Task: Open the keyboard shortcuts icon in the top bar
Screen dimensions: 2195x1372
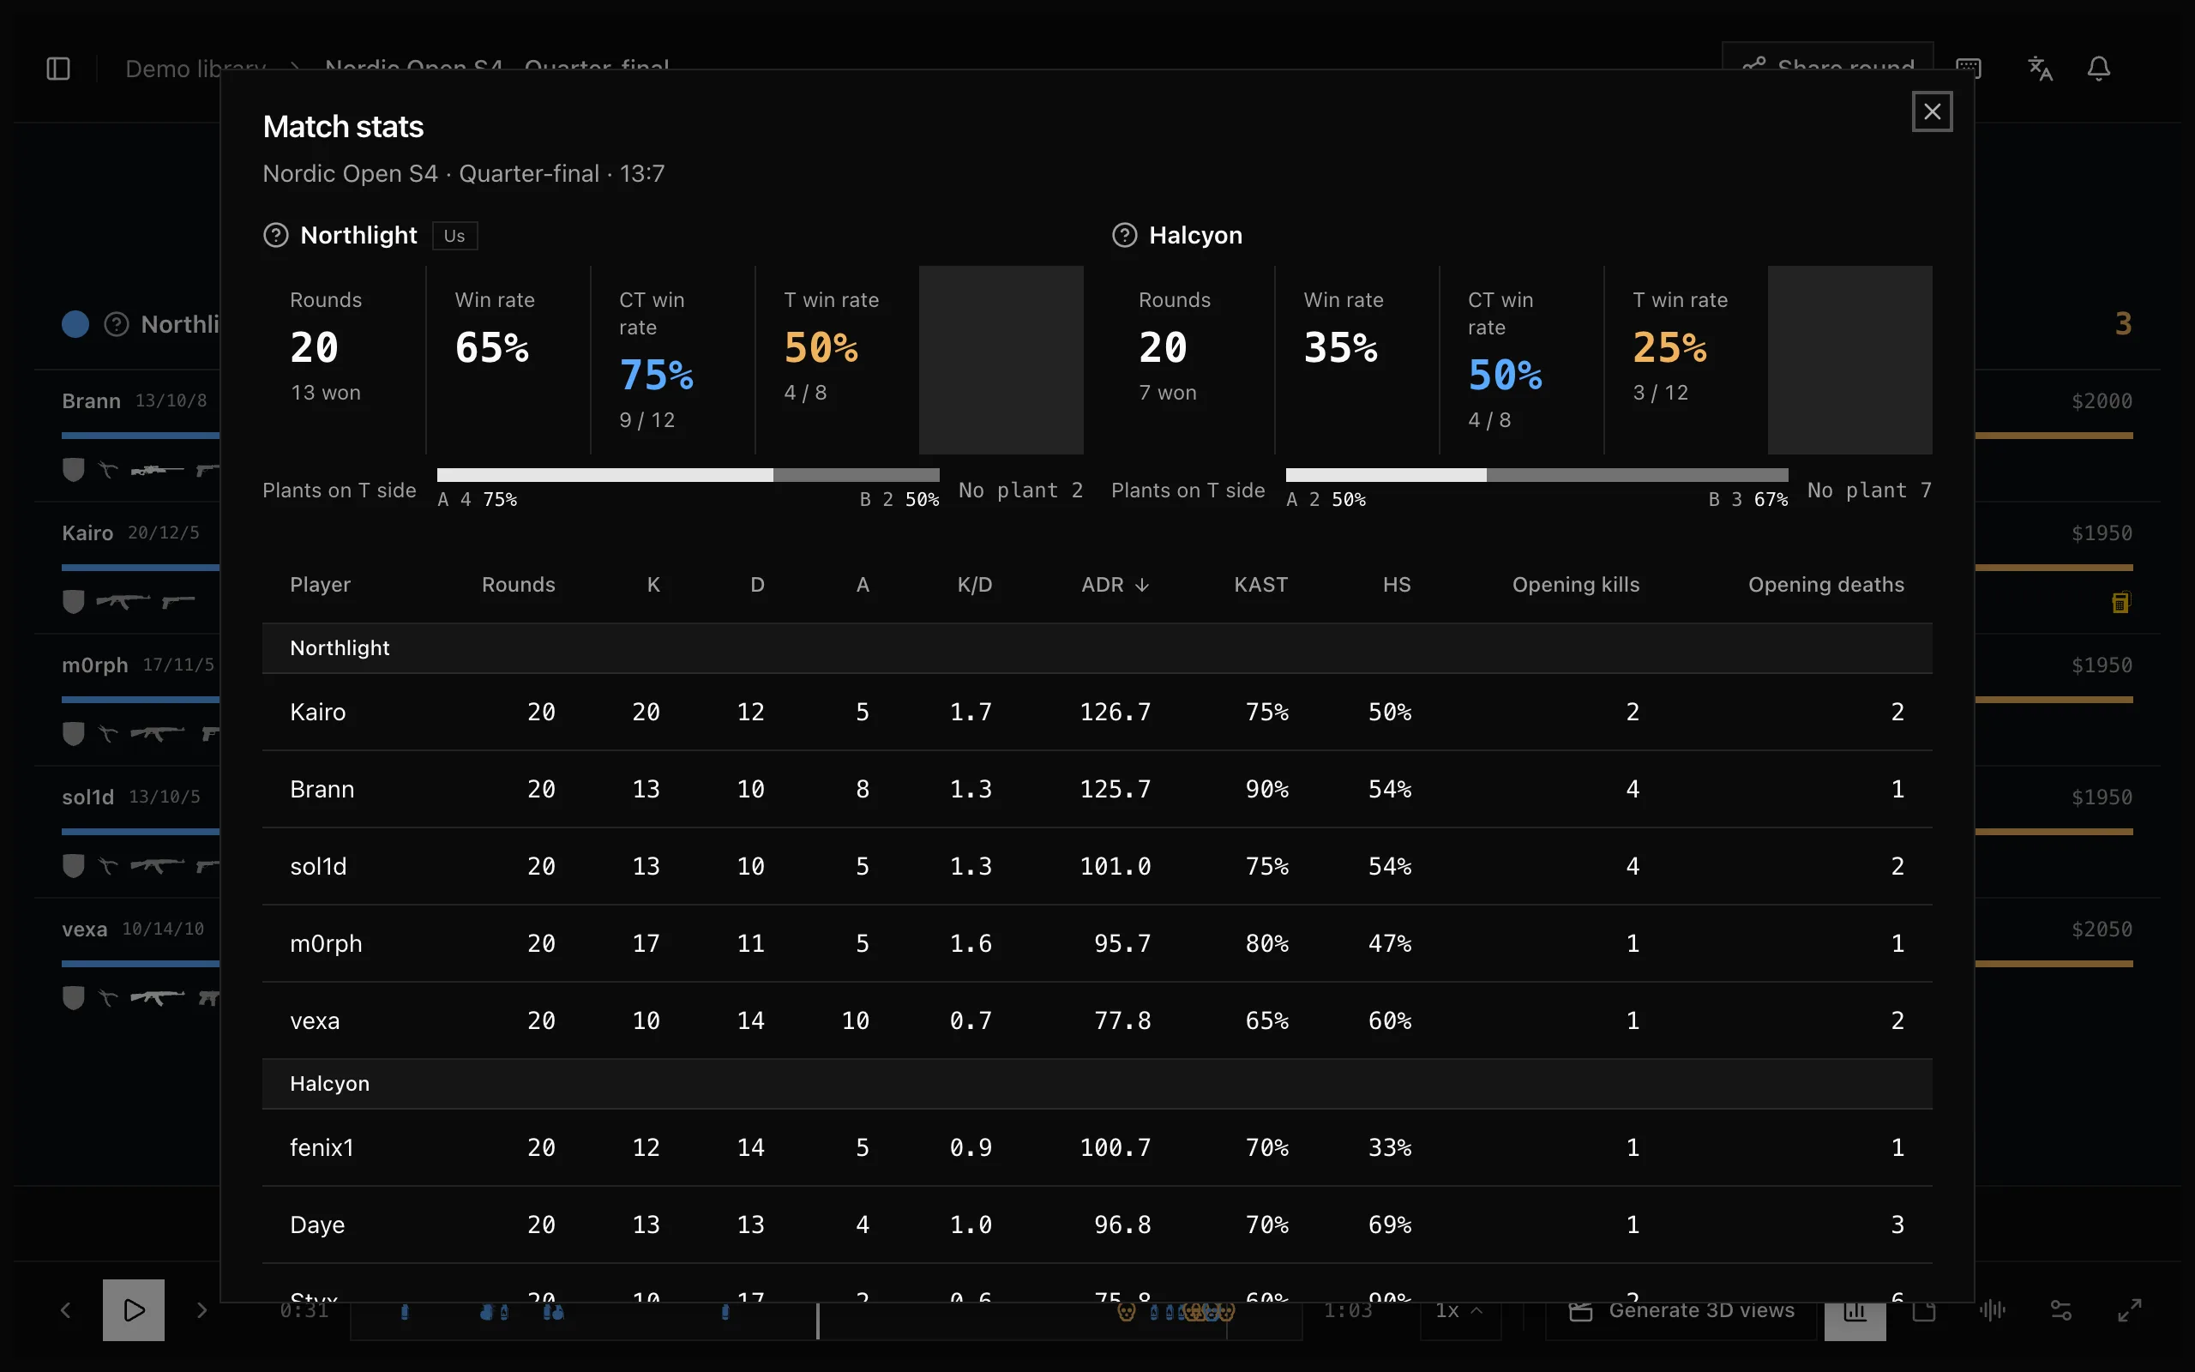Action: [1969, 68]
